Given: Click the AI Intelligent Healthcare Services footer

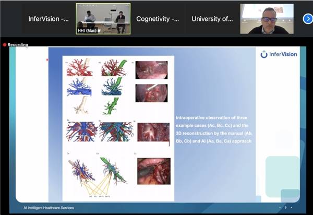Looking at the screenshot, I should [49, 208].
